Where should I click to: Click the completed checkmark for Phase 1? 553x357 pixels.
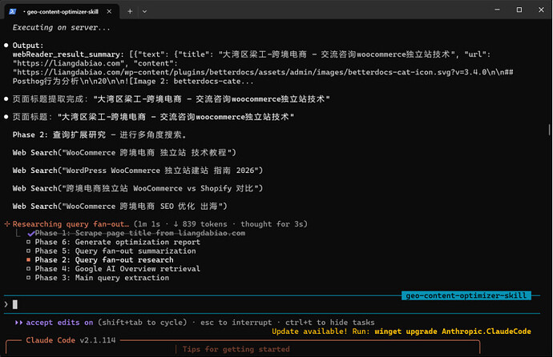click(x=30, y=234)
